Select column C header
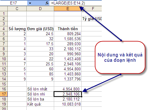Screen dimensions: 155x110 pos(17,9)
